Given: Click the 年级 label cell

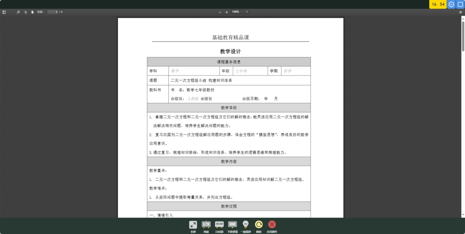Looking at the screenshot, I should [226, 71].
